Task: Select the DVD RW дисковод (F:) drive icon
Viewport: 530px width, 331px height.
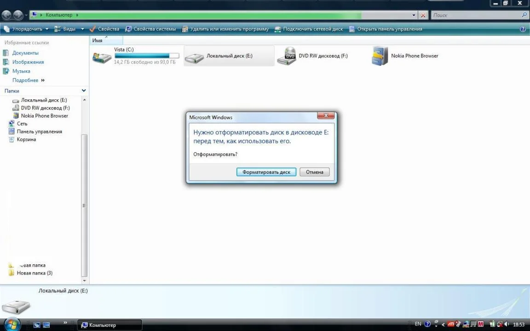Action: [287, 56]
